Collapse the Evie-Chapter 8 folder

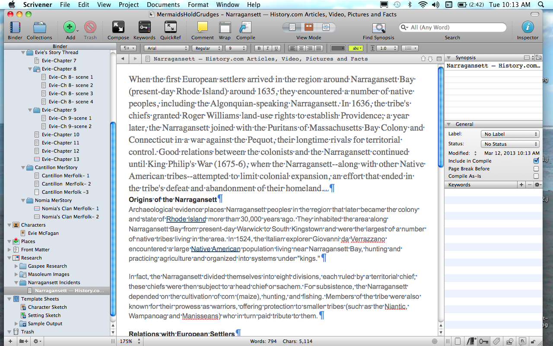pyautogui.click(x=31, y=69)
